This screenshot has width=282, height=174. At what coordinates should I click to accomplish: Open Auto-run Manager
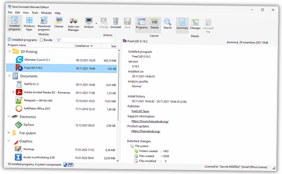pos(73,24)
